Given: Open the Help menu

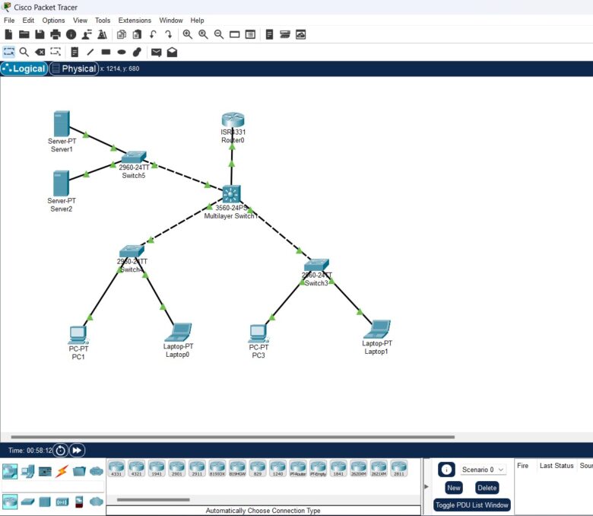Looking at the screenshot, I should tap(197, 20).
